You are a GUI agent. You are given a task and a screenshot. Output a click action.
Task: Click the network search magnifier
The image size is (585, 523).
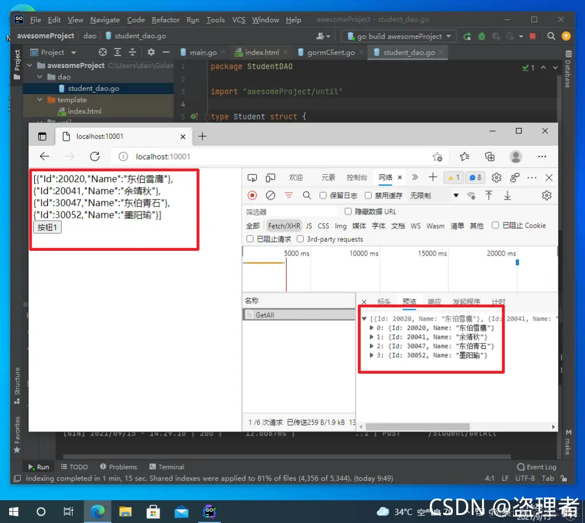307,195
